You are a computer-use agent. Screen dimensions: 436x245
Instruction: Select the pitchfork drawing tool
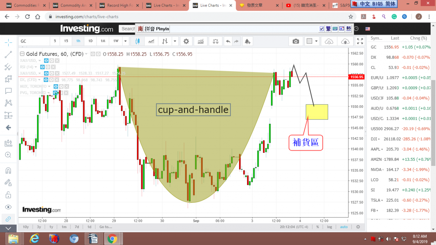(8, 67)
